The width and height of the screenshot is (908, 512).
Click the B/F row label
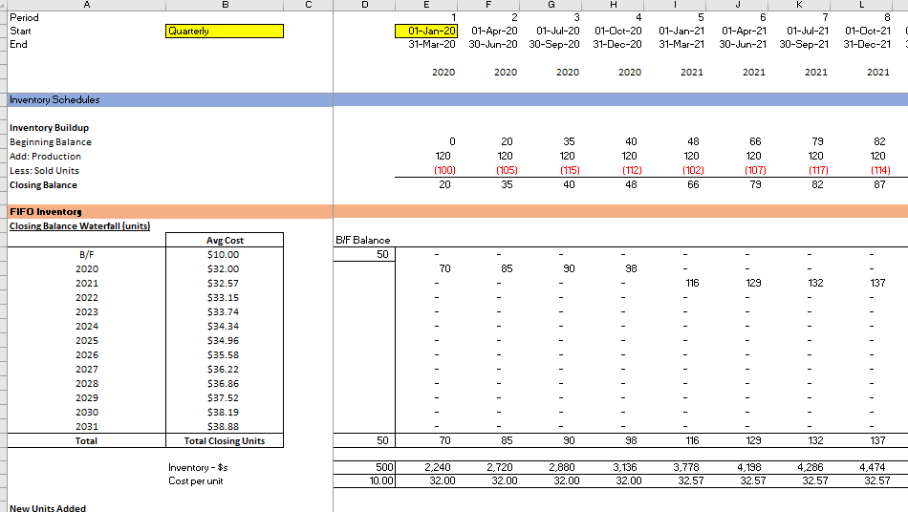(x=87, y=254)
